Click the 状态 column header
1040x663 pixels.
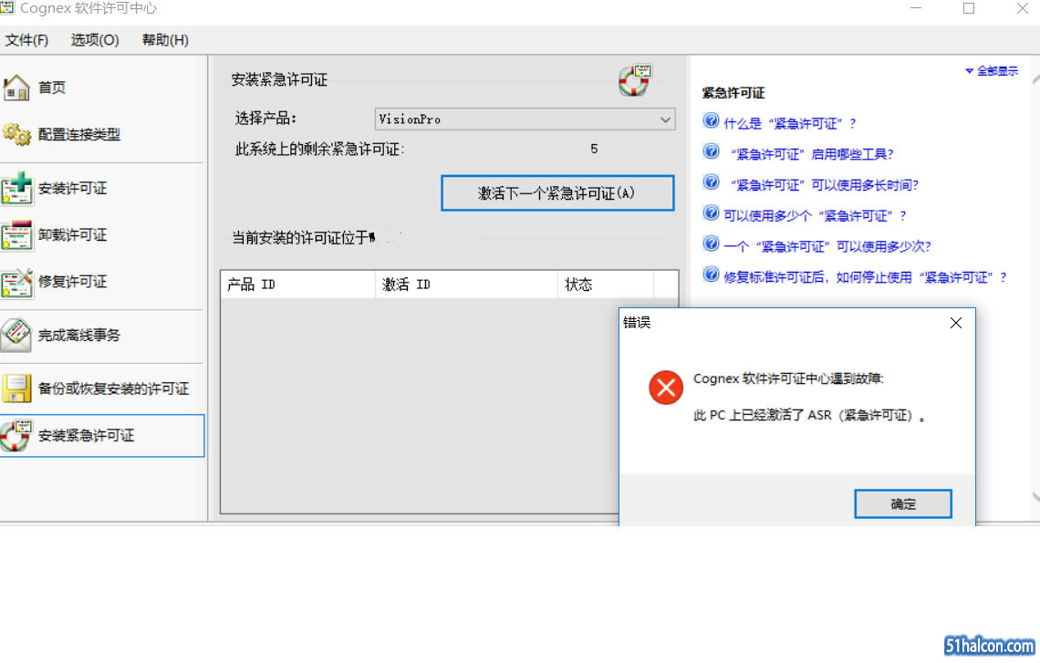606,285
